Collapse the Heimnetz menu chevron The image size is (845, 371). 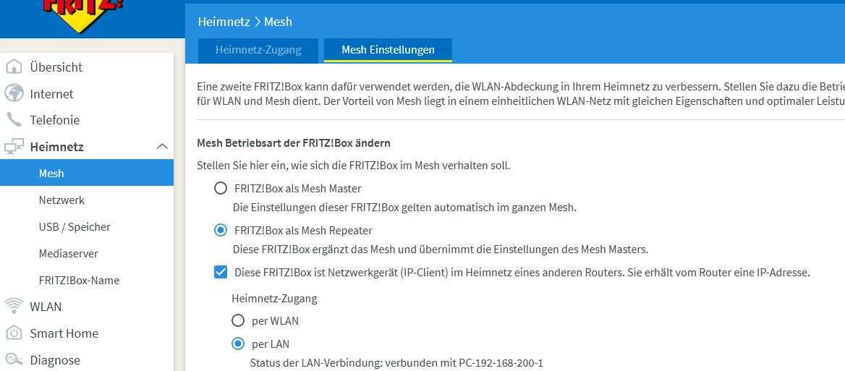click(x=162, y=147)
